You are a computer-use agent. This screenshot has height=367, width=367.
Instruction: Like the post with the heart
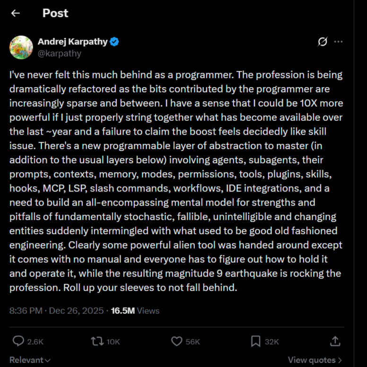point(177,341)
